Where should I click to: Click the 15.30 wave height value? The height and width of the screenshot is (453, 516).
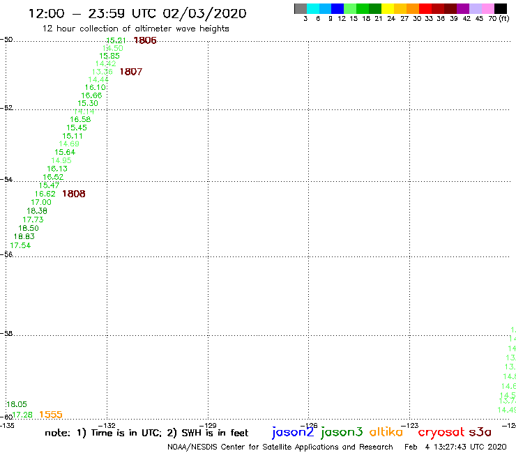(88, 103)
